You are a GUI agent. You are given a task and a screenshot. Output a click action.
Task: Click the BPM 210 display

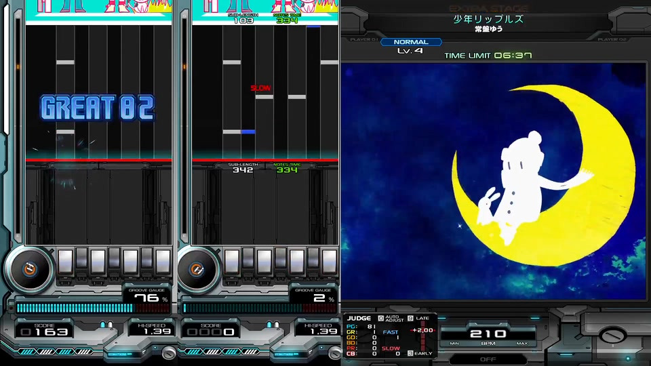tap(488, 333)
